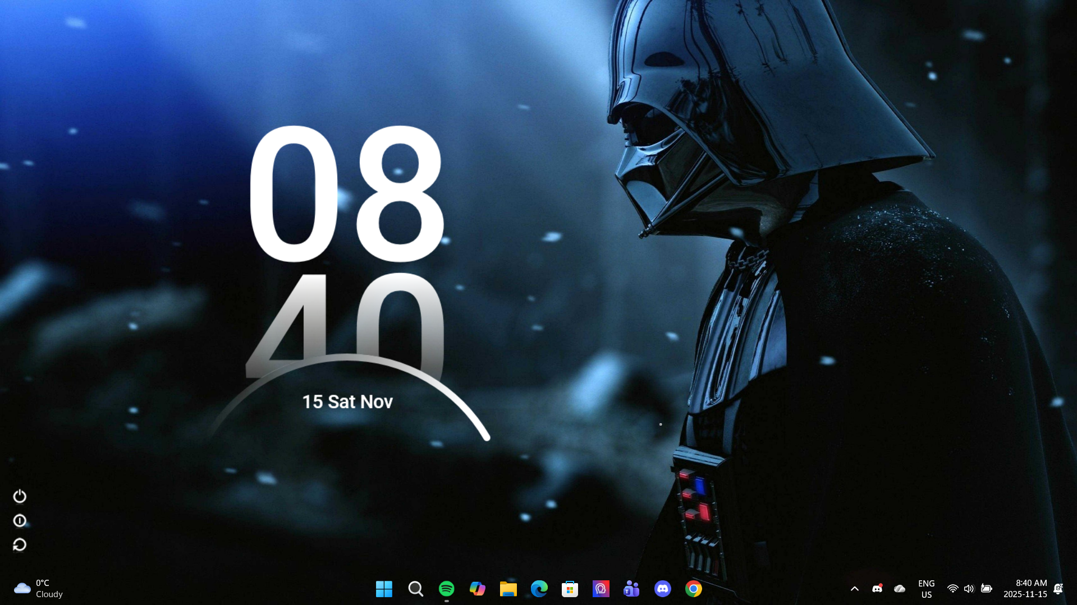Check battery status icon in tray
Screen dimensions: 1077x605
click(986, 589)
